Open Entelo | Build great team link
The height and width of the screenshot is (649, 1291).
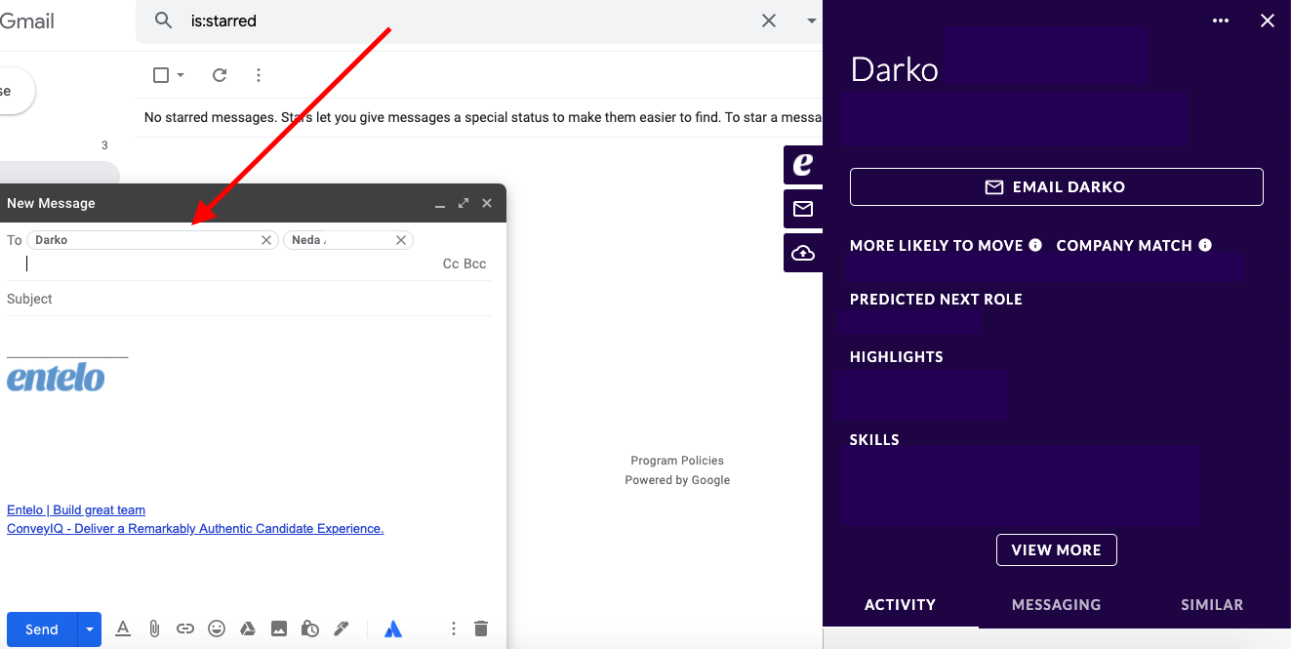76,509
